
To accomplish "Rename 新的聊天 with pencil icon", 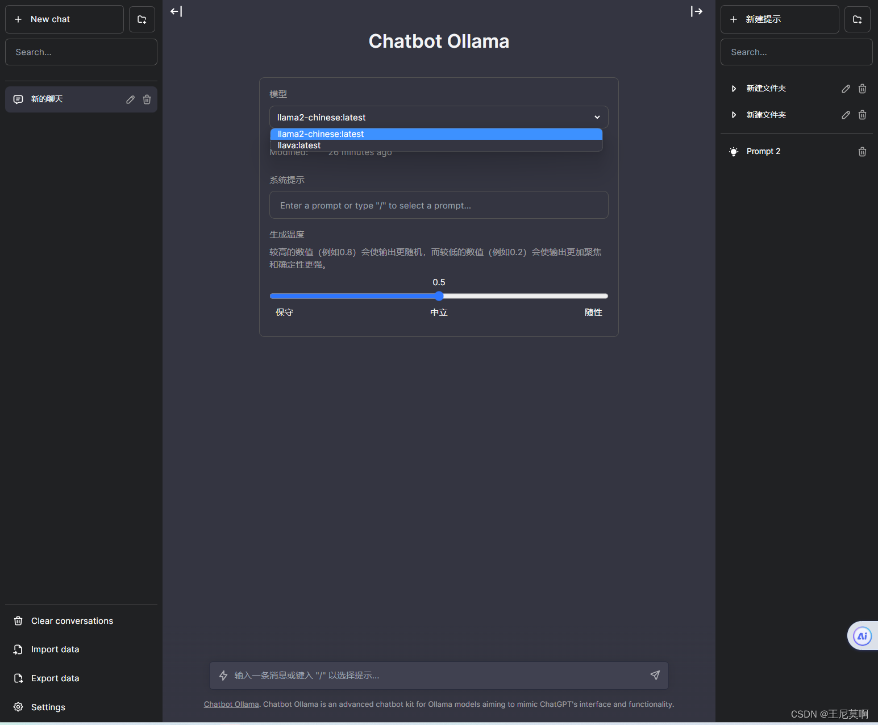I will click(131, 99).
